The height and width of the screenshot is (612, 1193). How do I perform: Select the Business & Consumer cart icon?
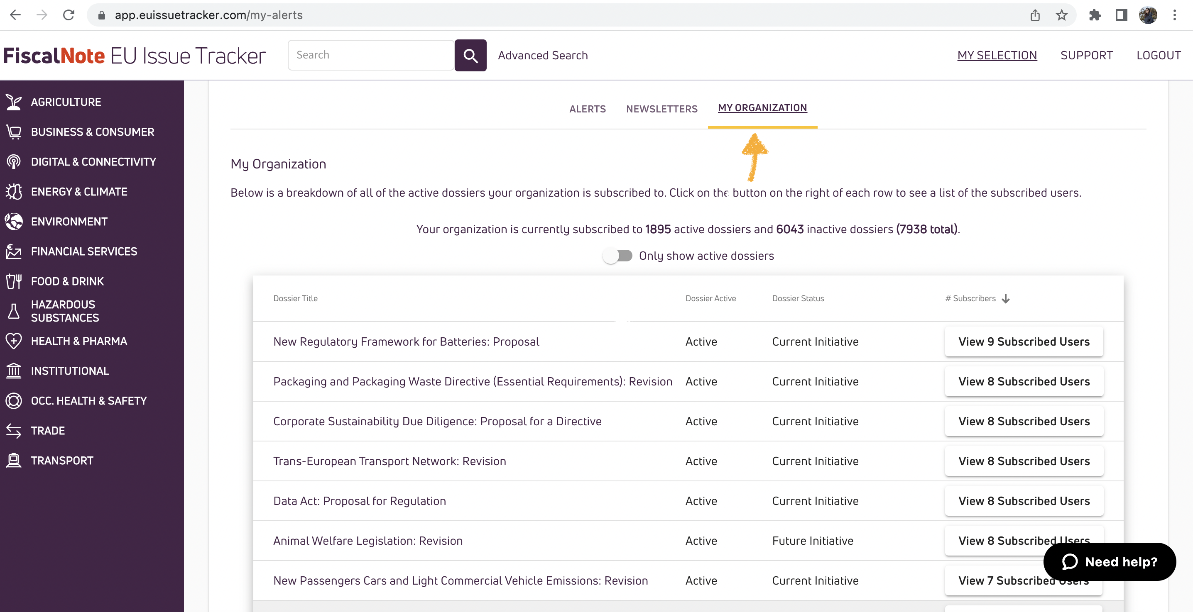coord(14,132)
